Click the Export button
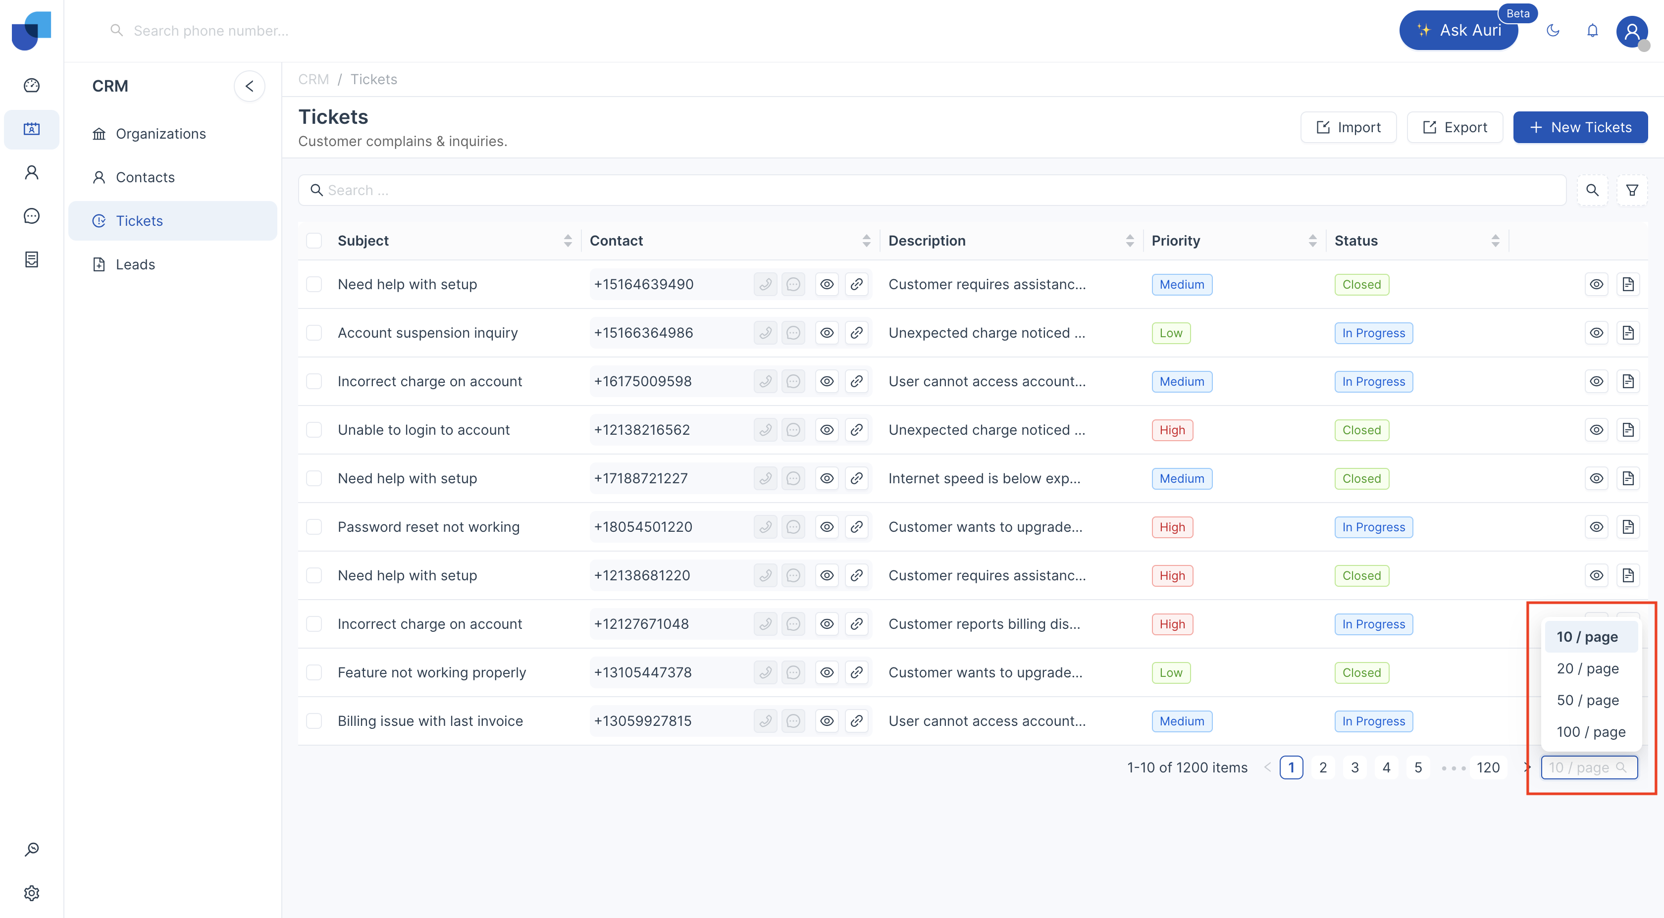Image resolution: width=1664 pixels, height=918 pixels. pos(1455,127)
